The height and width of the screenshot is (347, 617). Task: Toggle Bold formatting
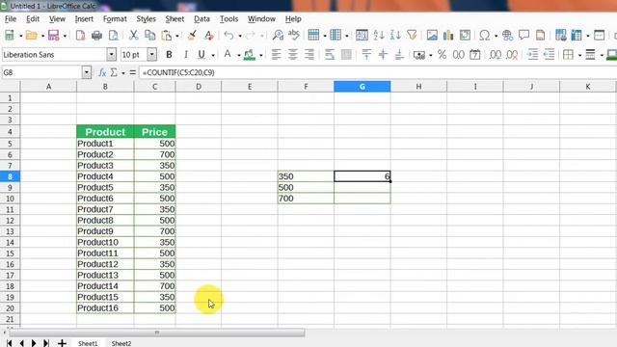[x=170, y=55]
